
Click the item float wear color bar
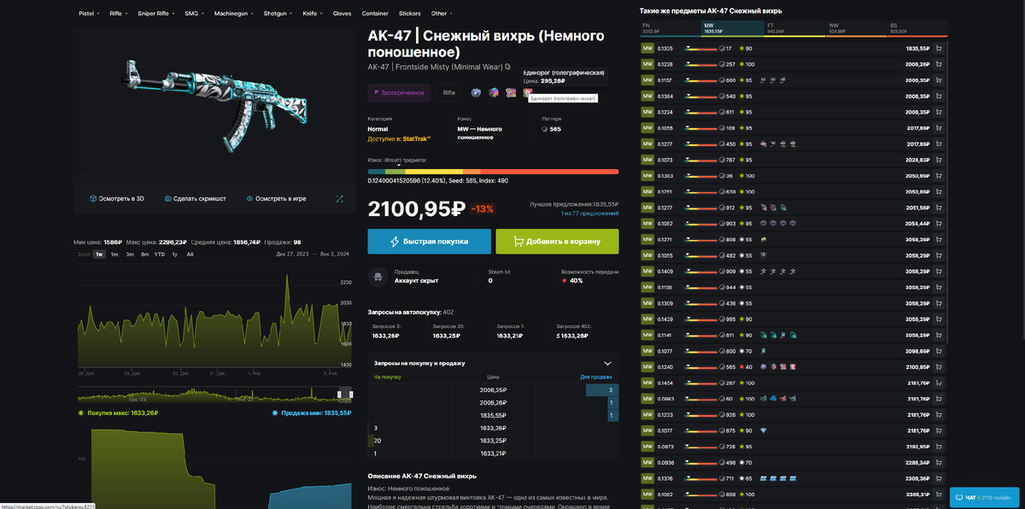(x=493, y=172)
